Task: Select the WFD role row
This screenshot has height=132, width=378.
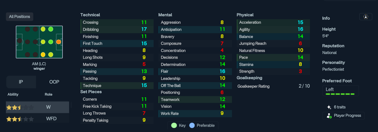Action: pyautogui.click(x=37, y=119)
